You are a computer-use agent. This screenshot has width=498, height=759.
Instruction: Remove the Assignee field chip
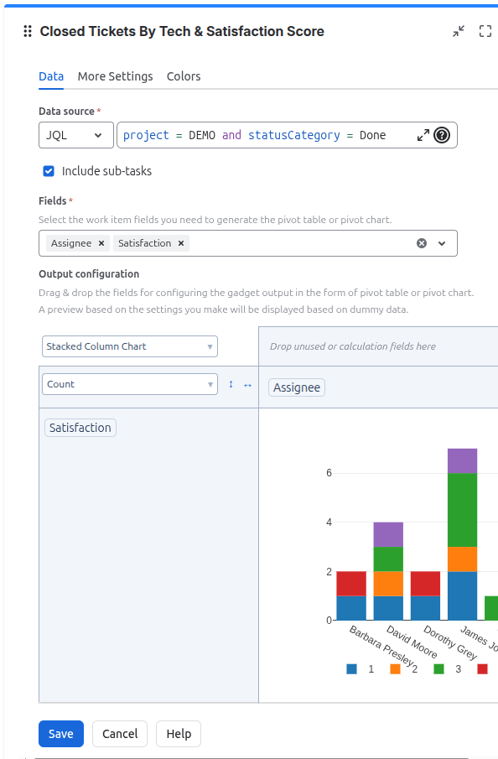[x=101, y=243]
